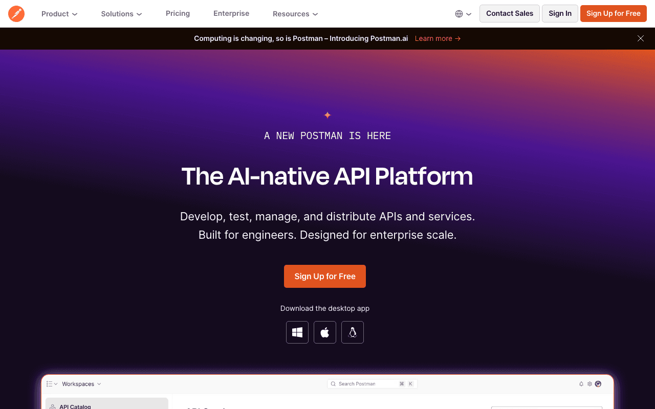Download the macOS desktop app
Screen dimensions: 655x409
[325, 332]
